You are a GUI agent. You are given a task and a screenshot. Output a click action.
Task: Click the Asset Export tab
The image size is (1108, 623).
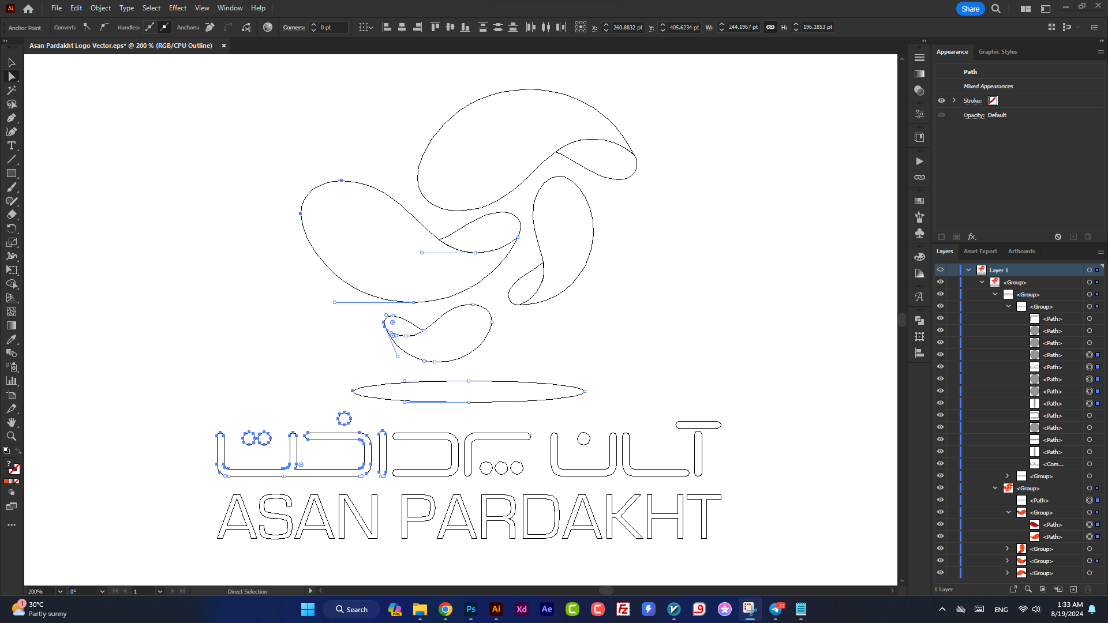981,251
